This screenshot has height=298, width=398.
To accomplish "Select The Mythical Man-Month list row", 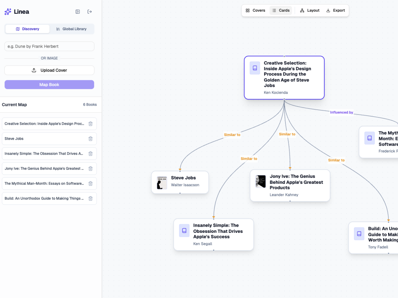I will pyautogui.click(x=49, y=184).
